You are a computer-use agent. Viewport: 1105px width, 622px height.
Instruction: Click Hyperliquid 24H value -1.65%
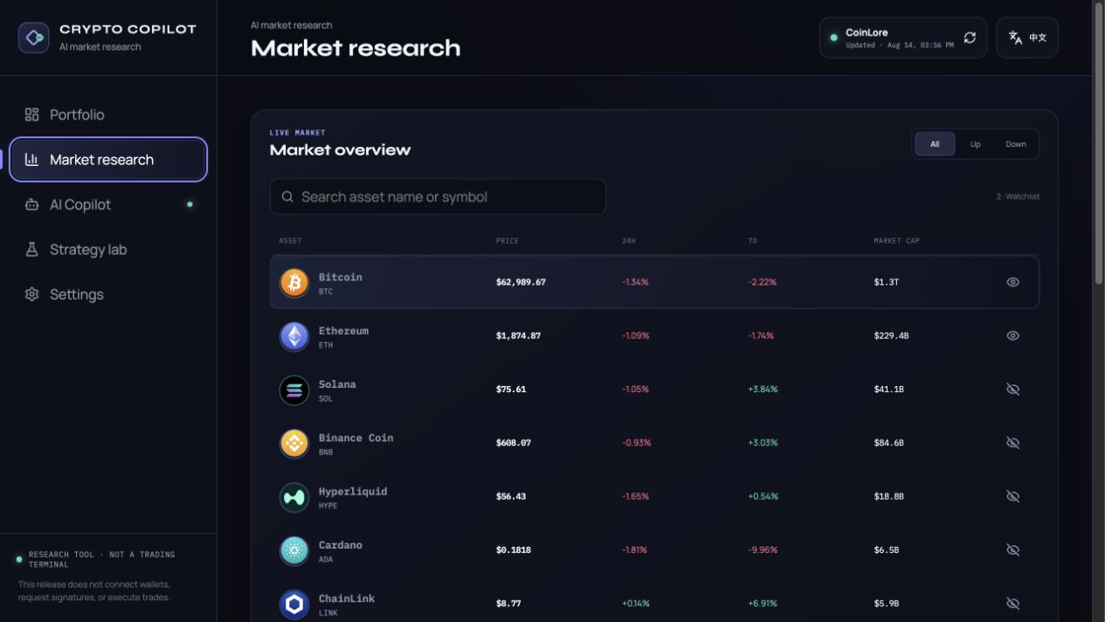click(x=635, y=496)
